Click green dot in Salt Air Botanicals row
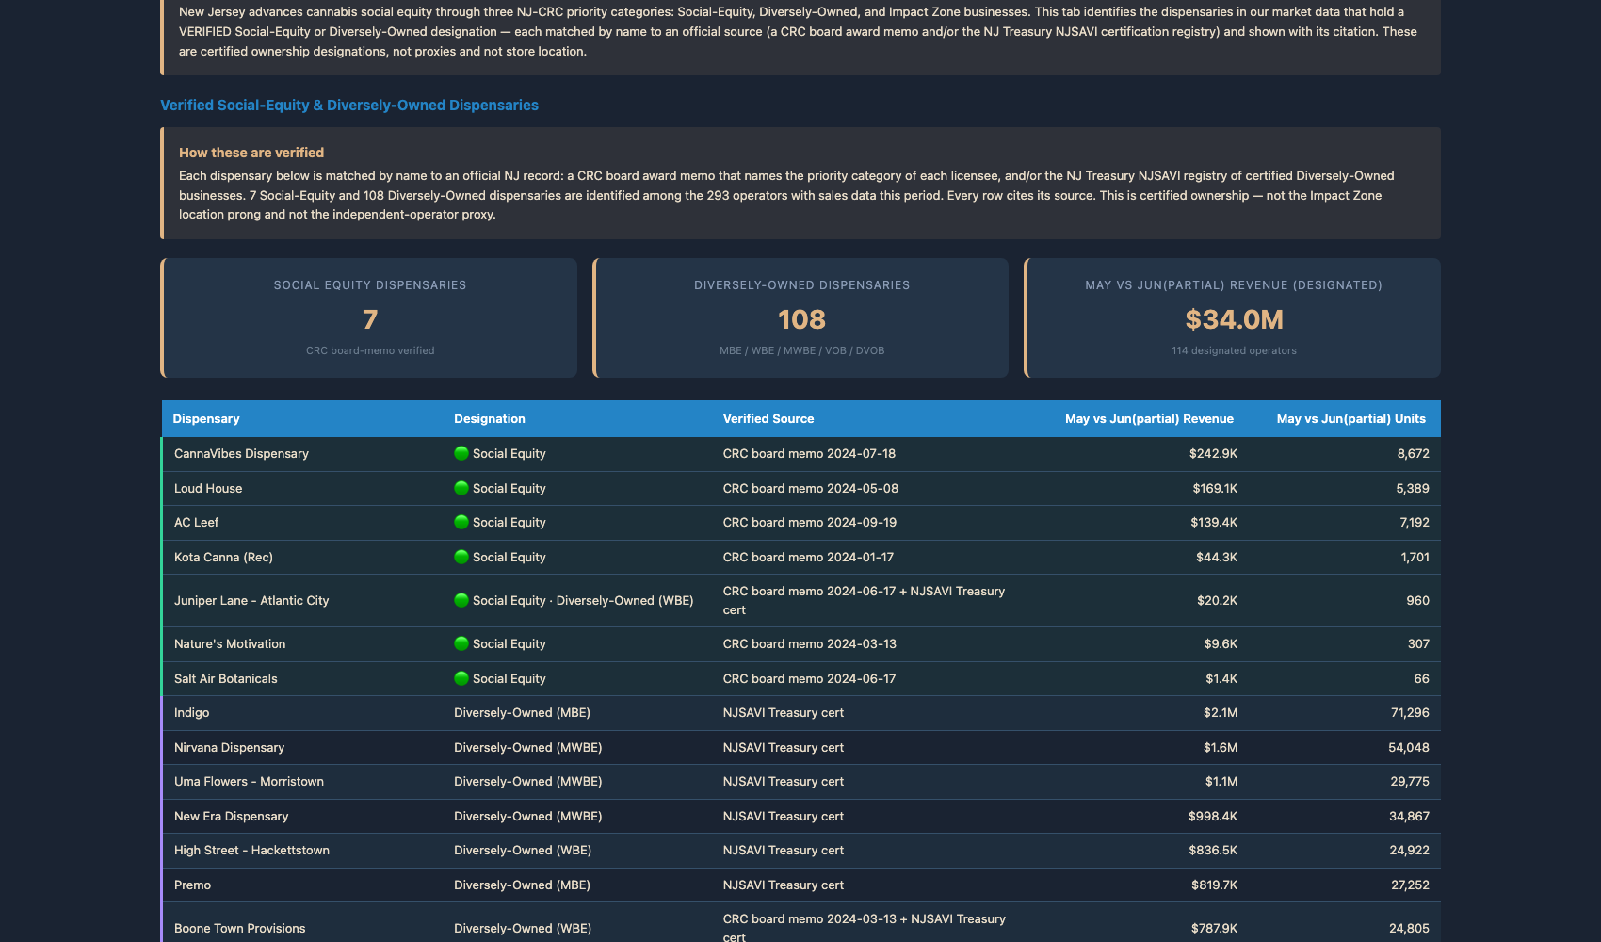Screen dimensions: 1601x942 [x=461, y=678]
